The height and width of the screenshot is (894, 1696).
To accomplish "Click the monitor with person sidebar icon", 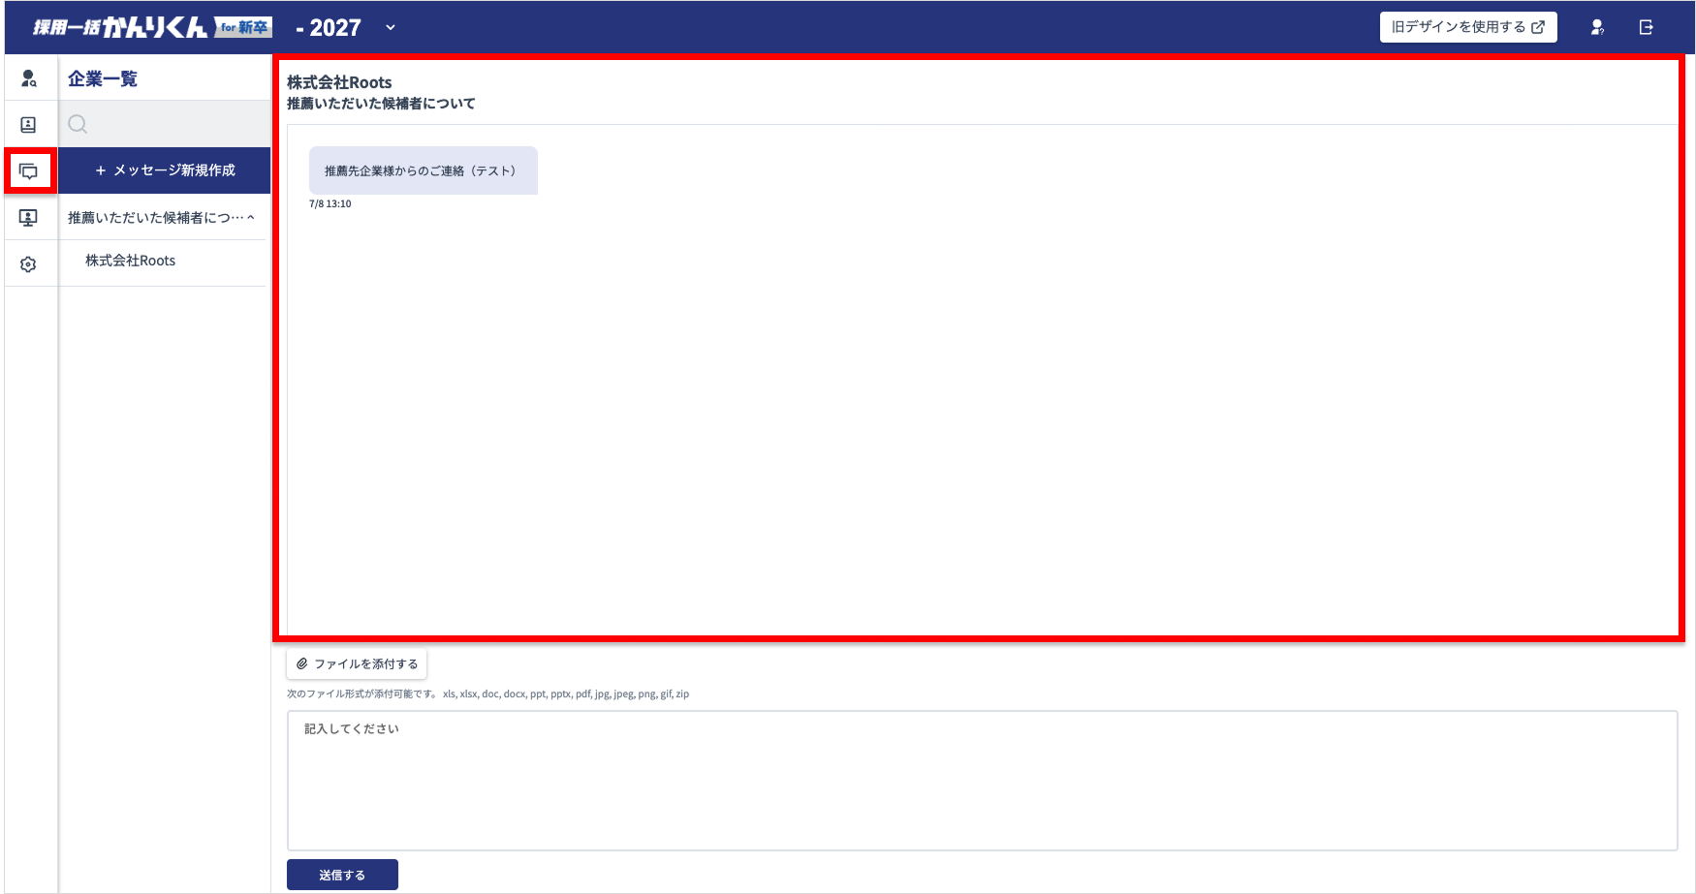I will [28, 218].
